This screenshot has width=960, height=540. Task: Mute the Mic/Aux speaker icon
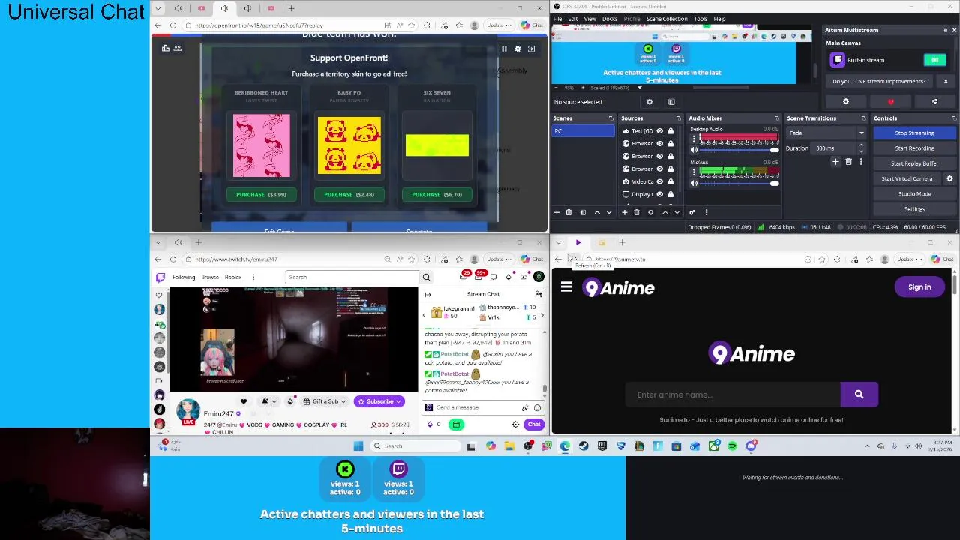tap(694, 183)
